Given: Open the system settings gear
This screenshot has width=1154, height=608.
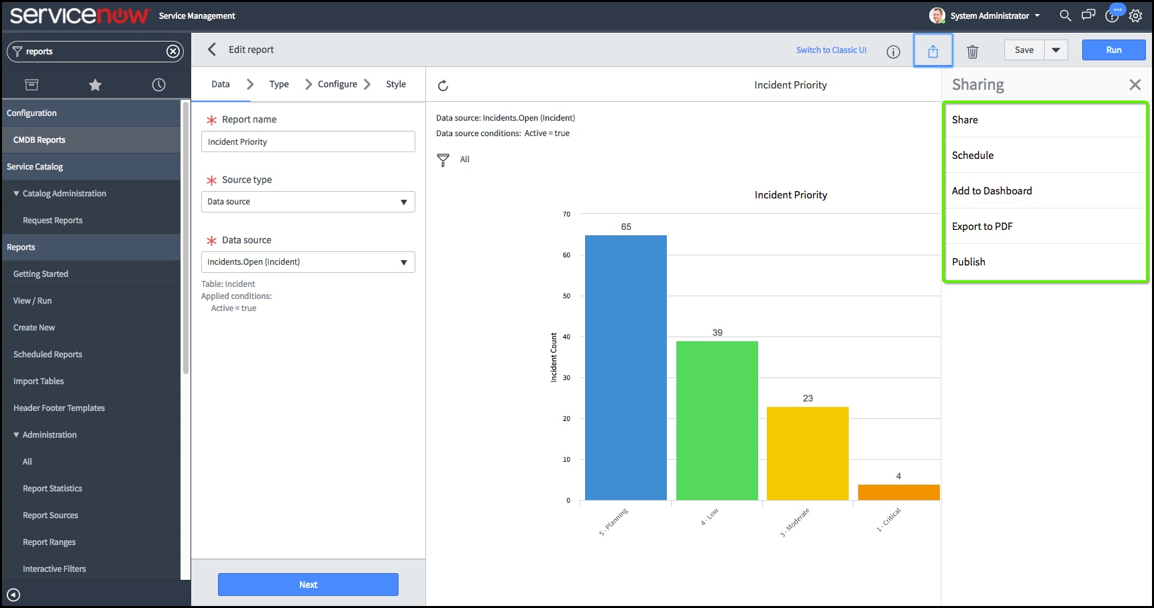Looking at the screenshot, I should (1135, 15).
